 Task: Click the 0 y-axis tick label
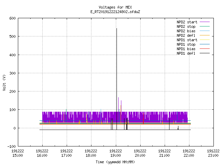14,128
